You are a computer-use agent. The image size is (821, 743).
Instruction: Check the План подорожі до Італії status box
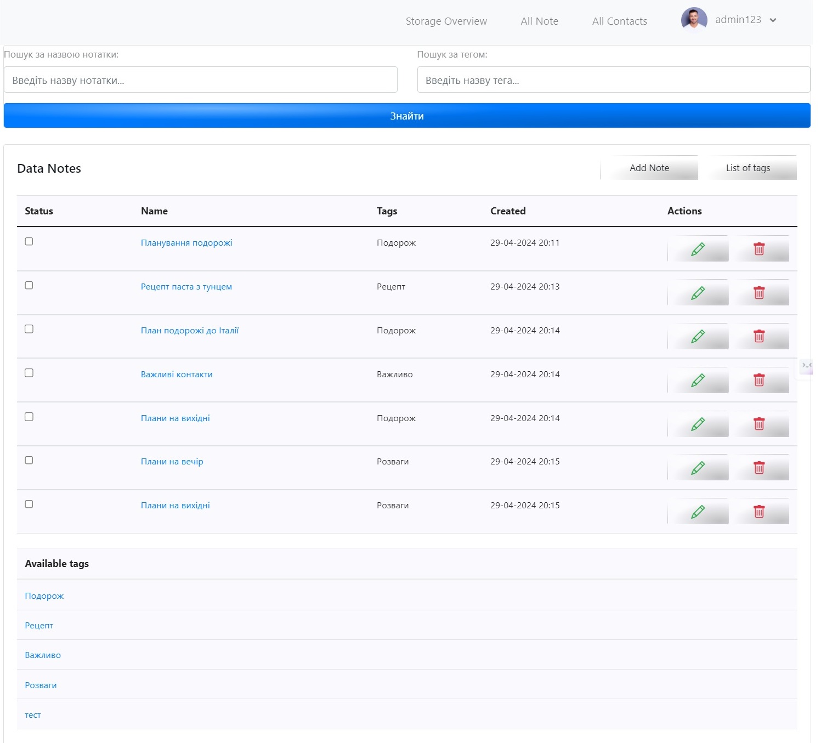tap(29, 329)
